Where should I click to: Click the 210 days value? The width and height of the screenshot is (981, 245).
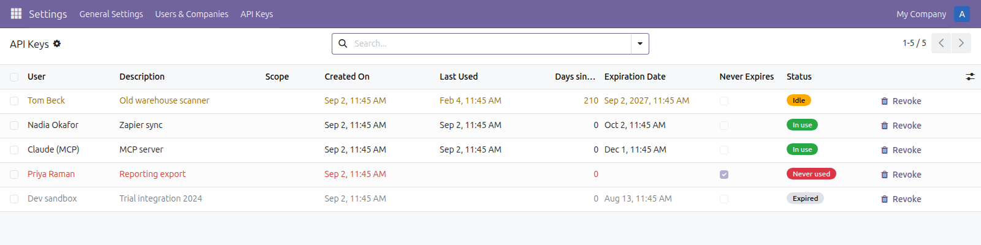[591, 100]
